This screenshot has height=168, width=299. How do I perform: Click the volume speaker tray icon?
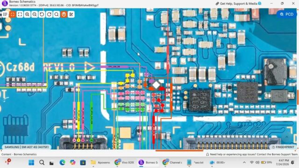[257, 162]
